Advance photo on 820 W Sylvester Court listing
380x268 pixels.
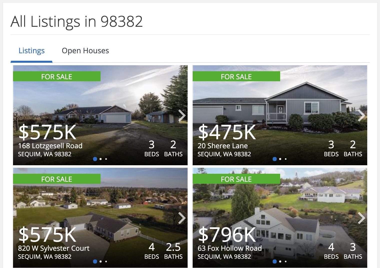pyautogui.click(x=182, y=218)
